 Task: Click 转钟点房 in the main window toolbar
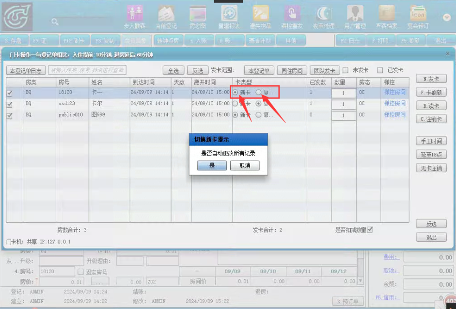pyautogui.click(x=168, y=41)
